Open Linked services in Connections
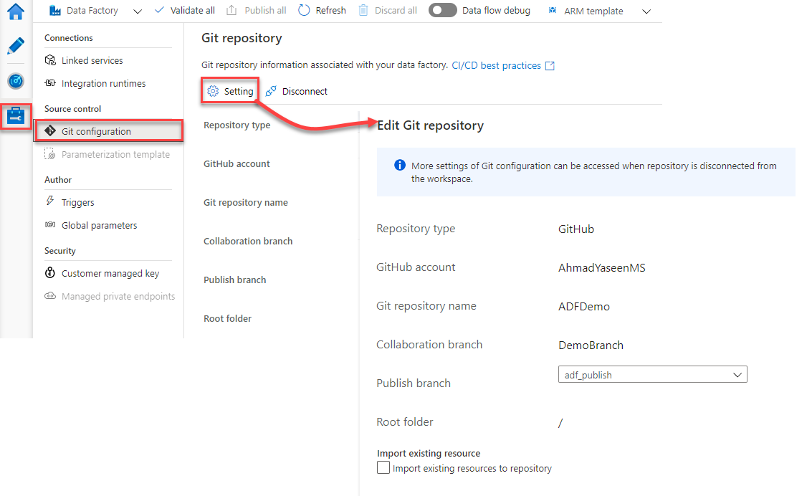Screen dimensions: 812x496 [x=92, y=61]
